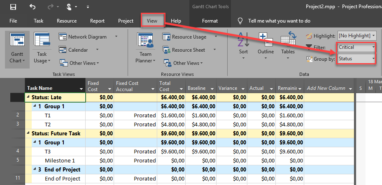Open the Group by dropdown showing Status
Screen dimensions: 382x185
[x=356, y=59]
